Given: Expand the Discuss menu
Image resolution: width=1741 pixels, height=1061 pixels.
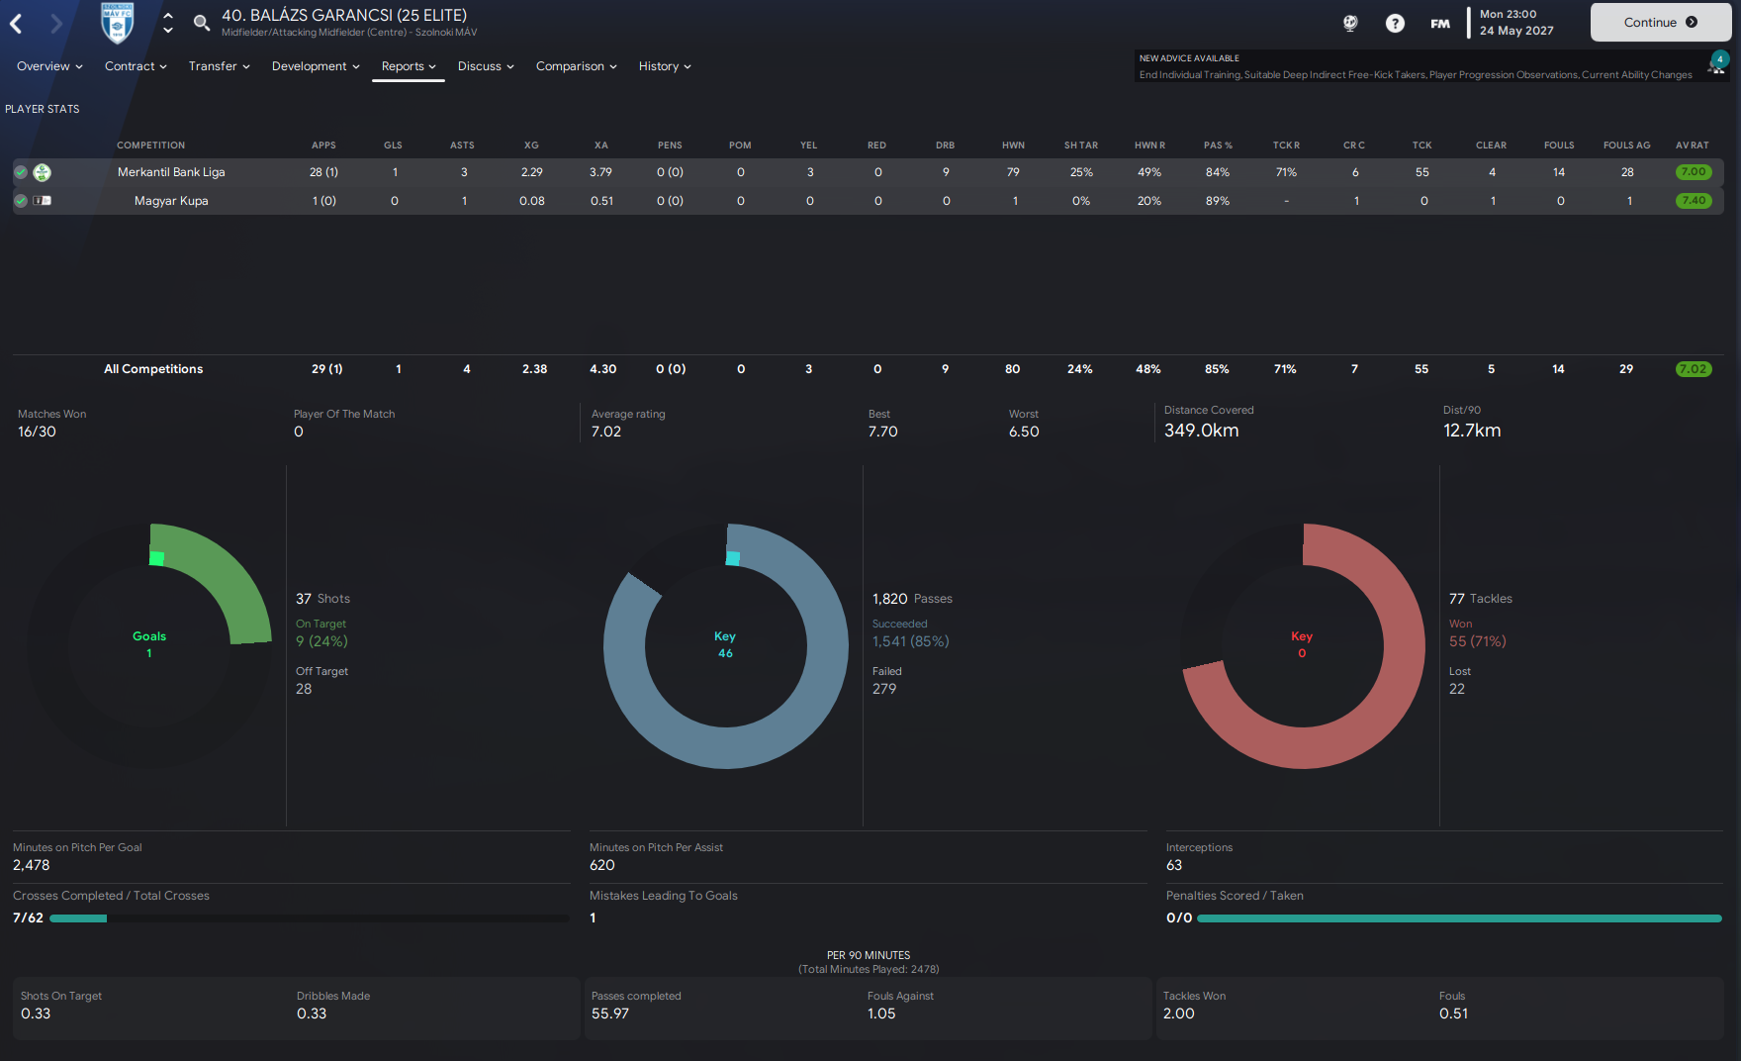Looking at the screenshot, I should (x=486, y=66).
